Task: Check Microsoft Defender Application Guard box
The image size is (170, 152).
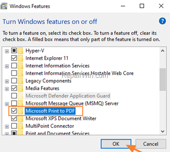Action: click(x=14, y=96)
